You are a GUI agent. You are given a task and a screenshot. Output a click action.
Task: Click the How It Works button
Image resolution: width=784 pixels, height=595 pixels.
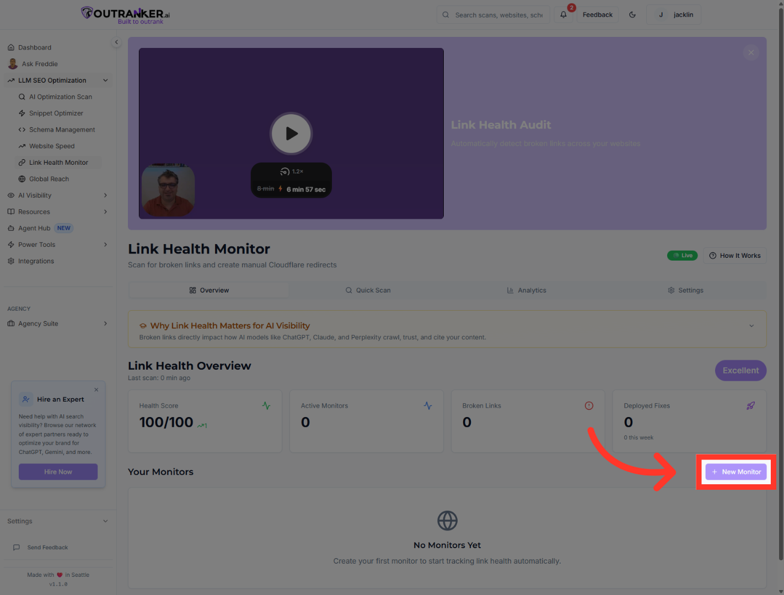[x=734, y=256]
